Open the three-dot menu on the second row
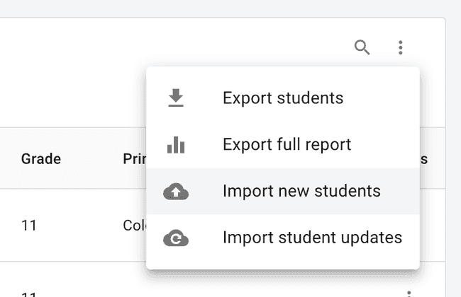Screen dimensions: 461x297 [x=408, y=293]
